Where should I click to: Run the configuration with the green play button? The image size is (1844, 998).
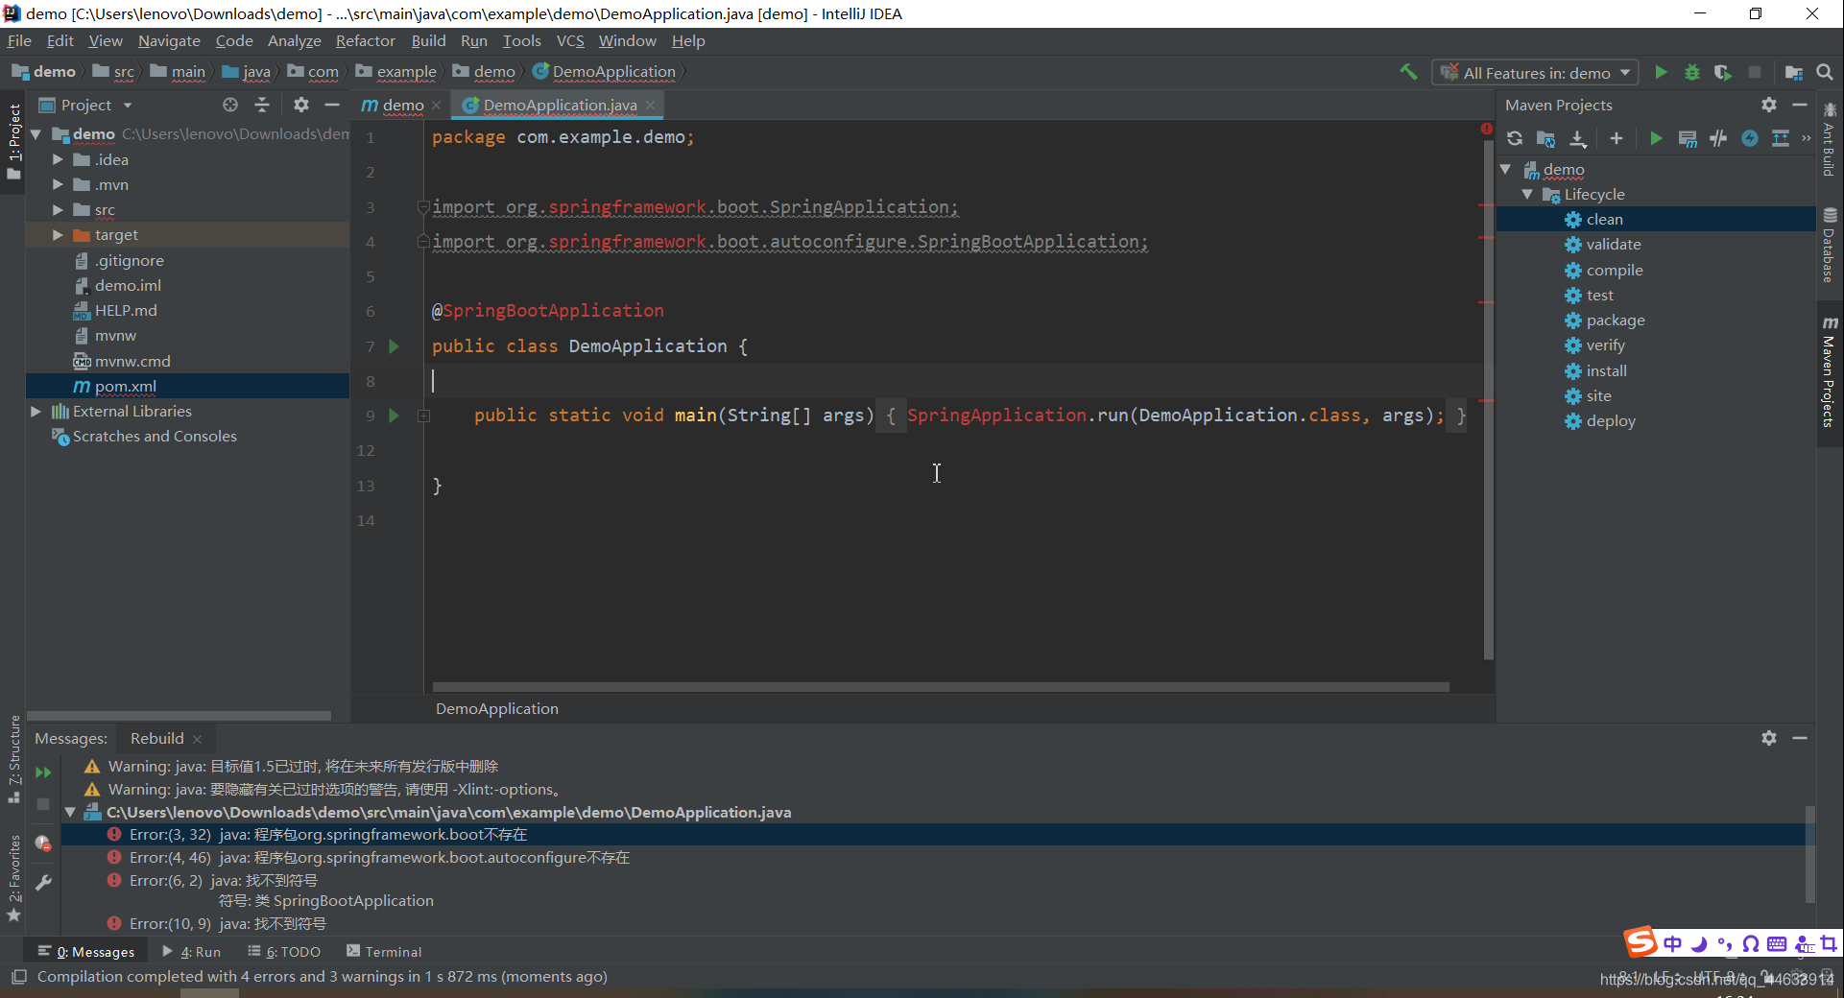tap(1661, 72)
